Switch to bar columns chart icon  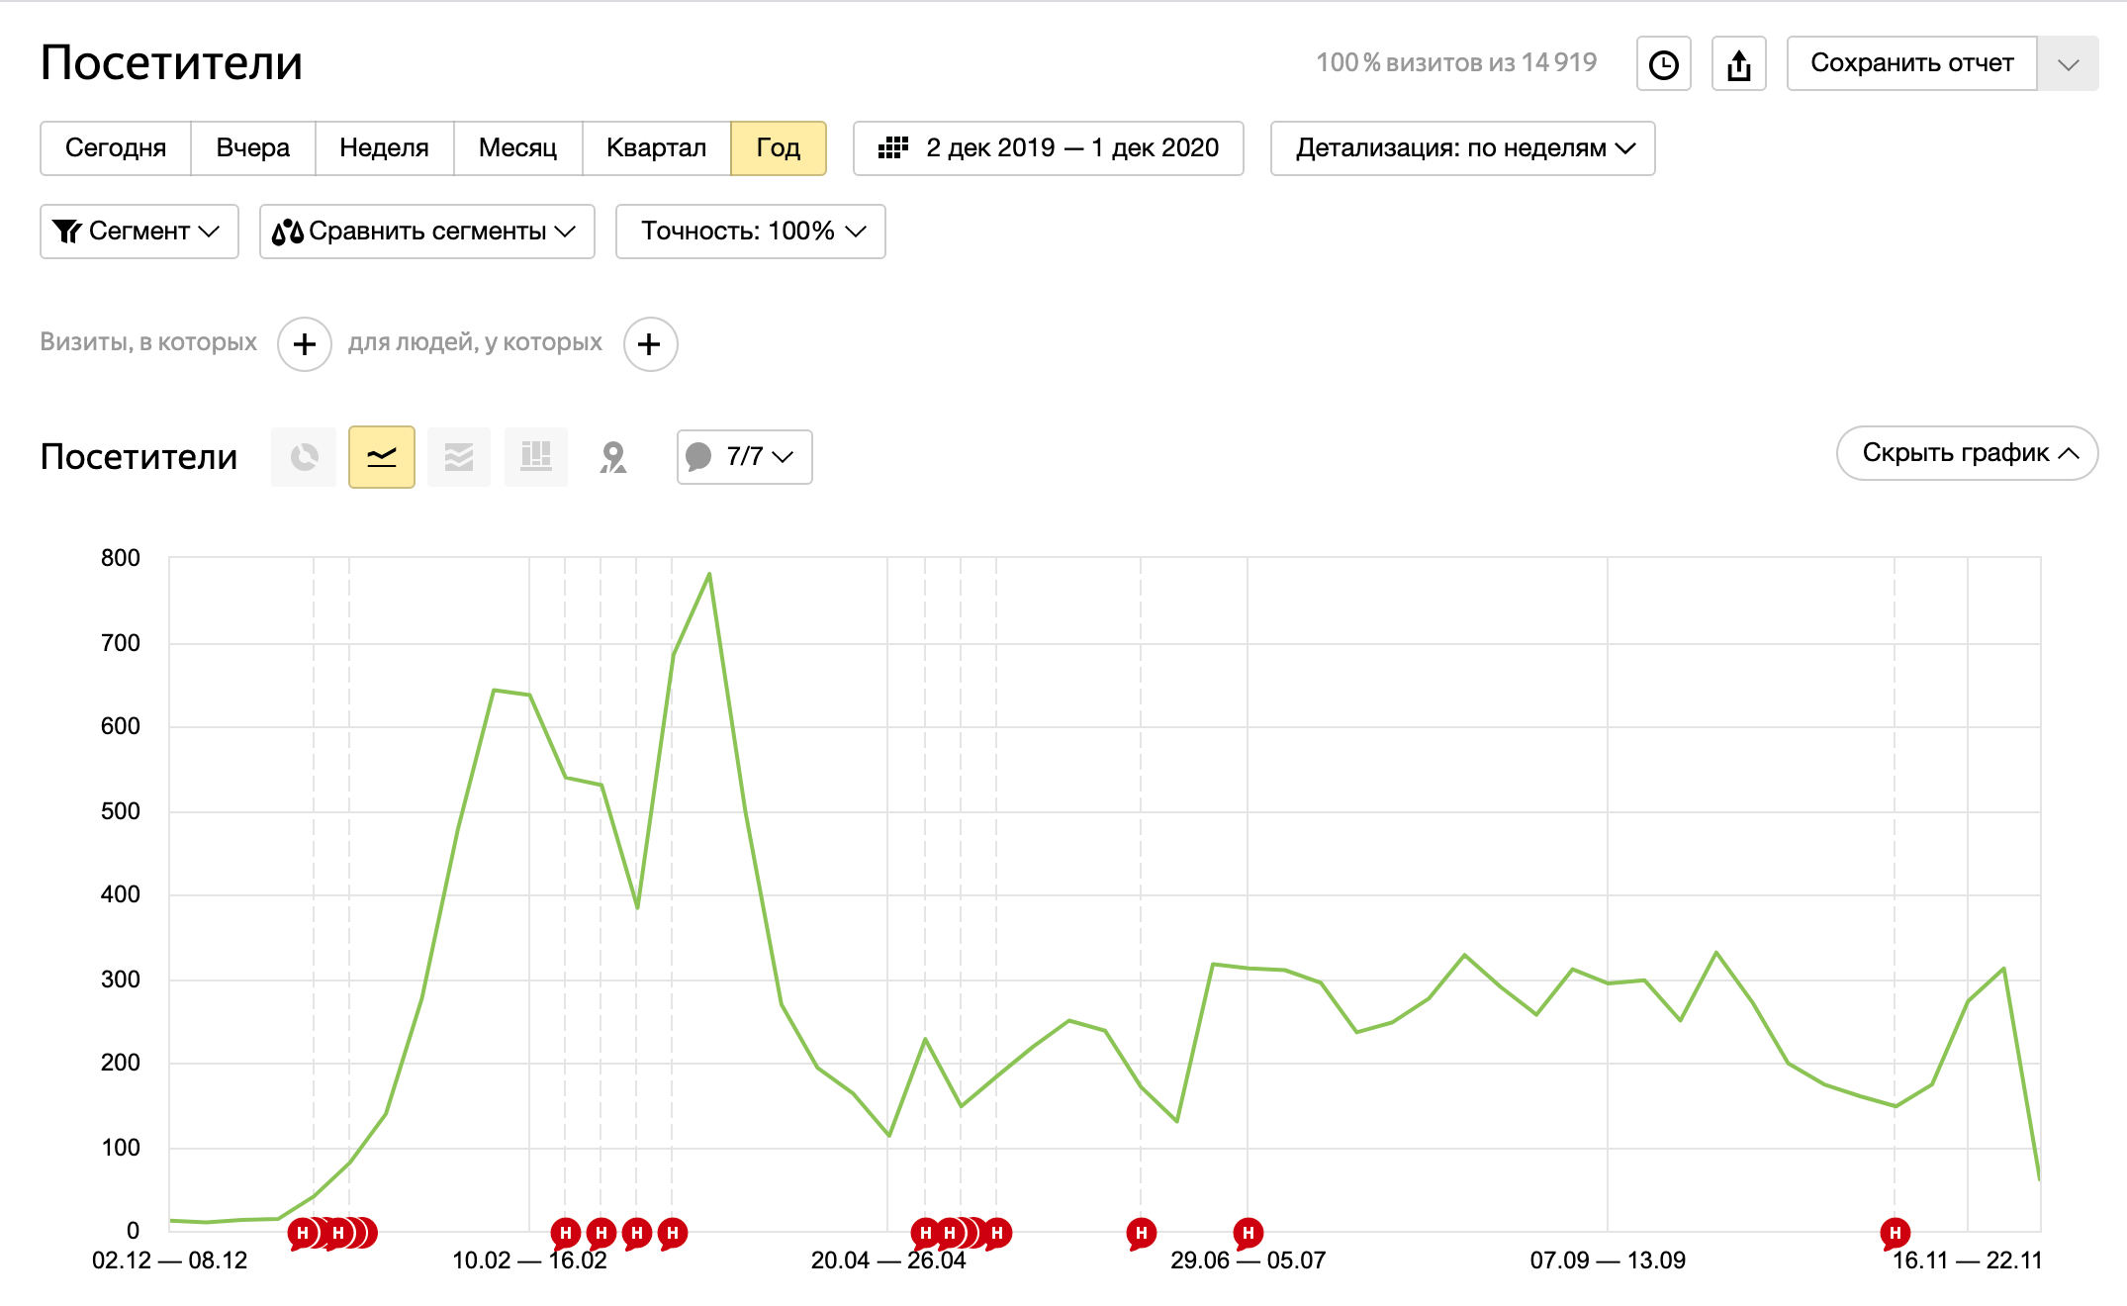[x=535, y=457]
